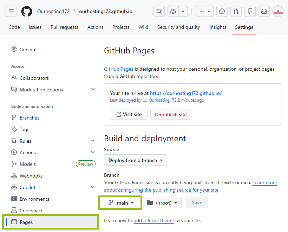
Task: Open Deploy from a branch dropdown
Action: click(x=136, y=160)
